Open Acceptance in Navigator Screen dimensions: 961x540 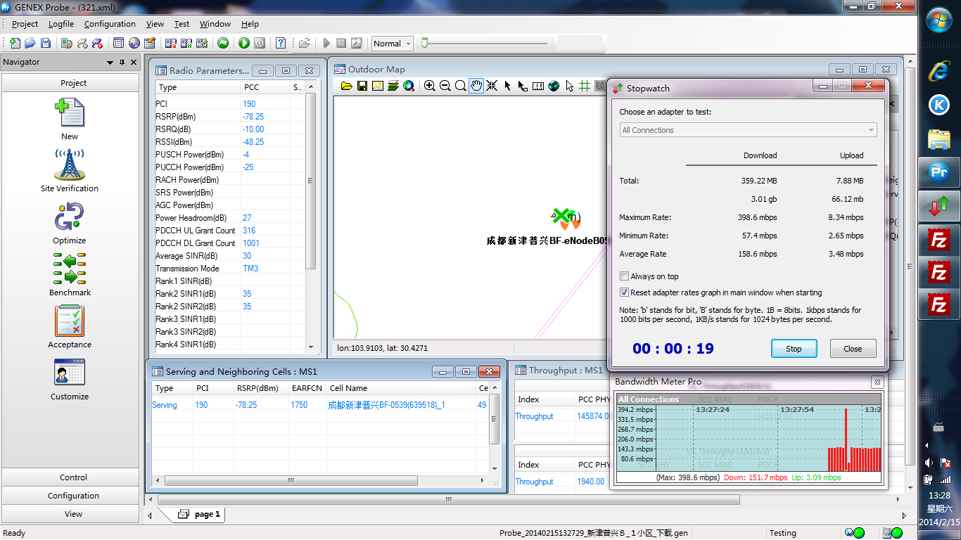[x=70, y=328]
